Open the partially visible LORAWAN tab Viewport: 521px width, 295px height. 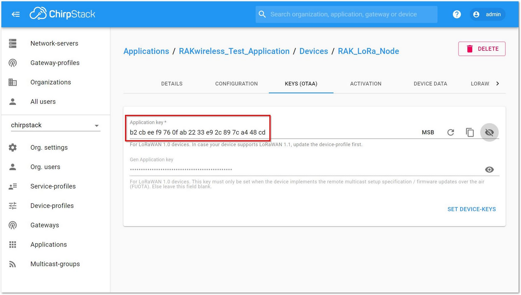pyautogui.click(x=480, y=84)
